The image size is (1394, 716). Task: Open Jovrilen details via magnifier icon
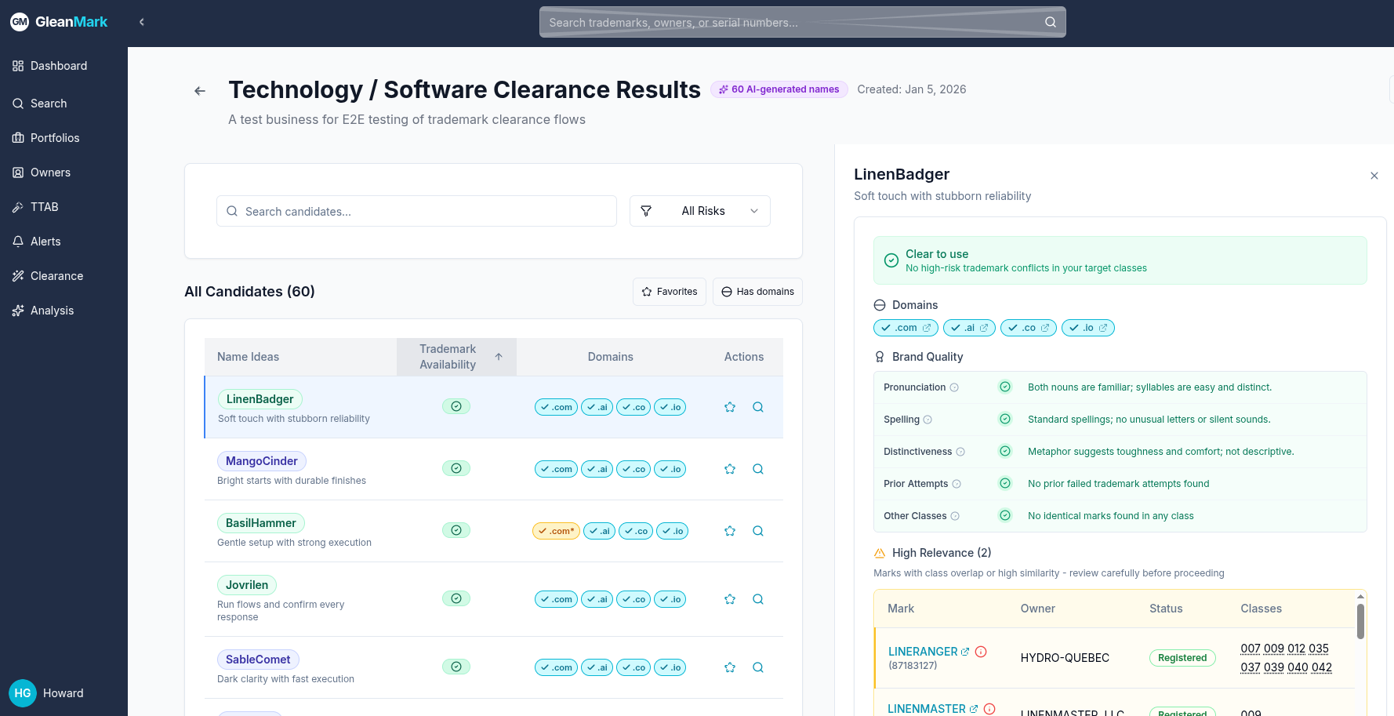[758, 599]
